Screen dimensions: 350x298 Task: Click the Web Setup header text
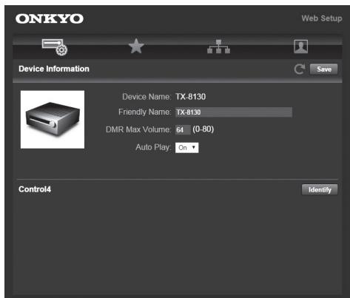coord(322,18)
